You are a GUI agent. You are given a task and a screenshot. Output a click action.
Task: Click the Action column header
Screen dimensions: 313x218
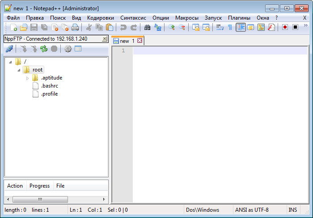(x=15, y=186)
